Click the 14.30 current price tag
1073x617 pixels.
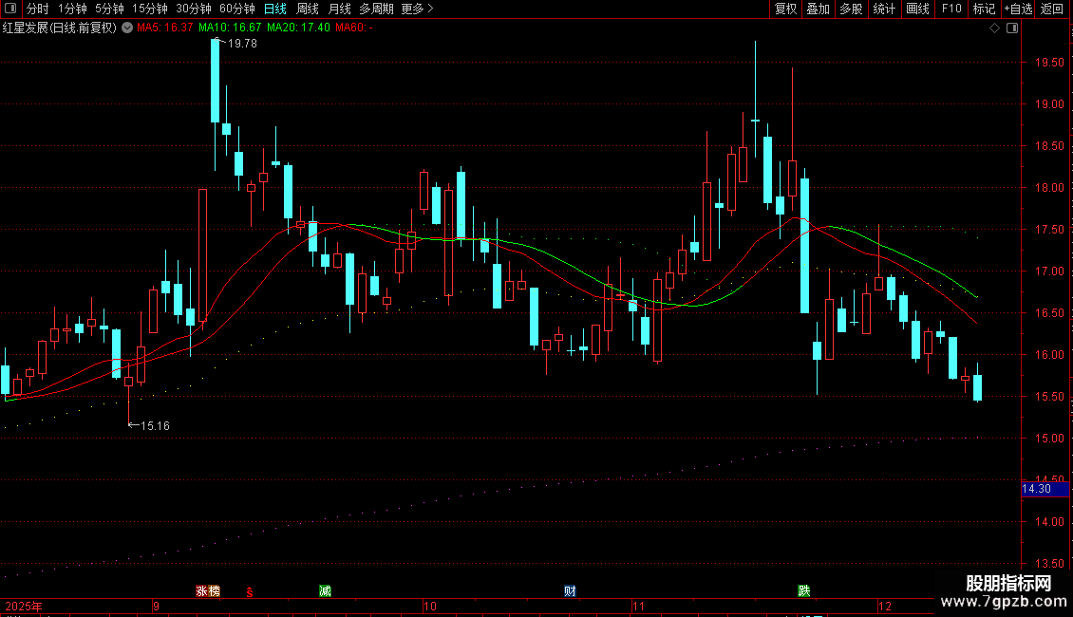coord(1045,489)
